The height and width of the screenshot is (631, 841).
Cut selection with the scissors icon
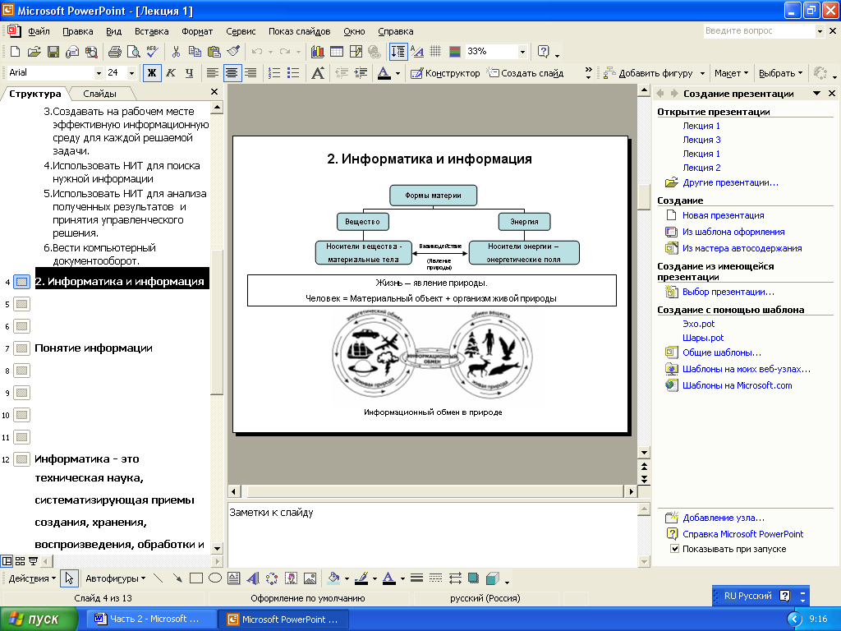click(176, 52)
